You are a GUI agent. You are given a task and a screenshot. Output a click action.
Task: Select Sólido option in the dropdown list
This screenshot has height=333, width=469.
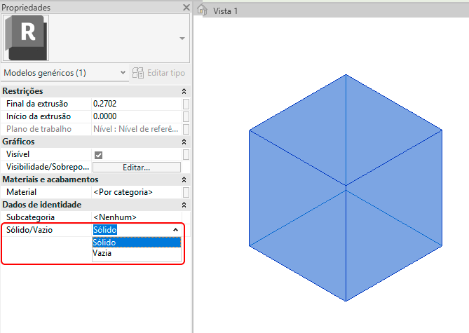pos(105,243)
